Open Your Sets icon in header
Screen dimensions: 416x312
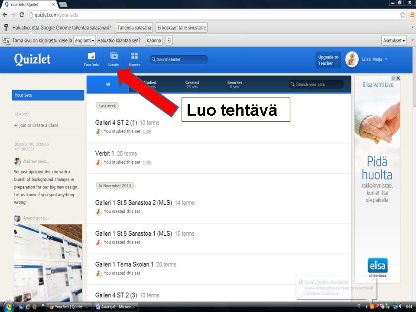pyautogui.click(x=91, y=59)
